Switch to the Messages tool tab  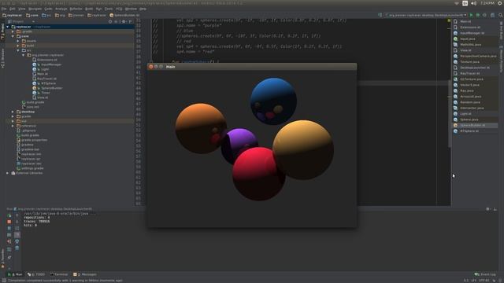(85, 274)
